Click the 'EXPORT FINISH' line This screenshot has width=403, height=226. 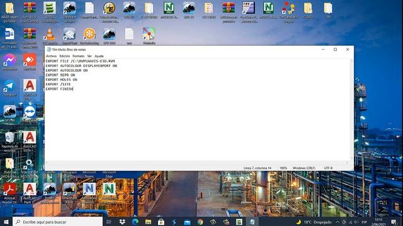click(x=59, y=89)
